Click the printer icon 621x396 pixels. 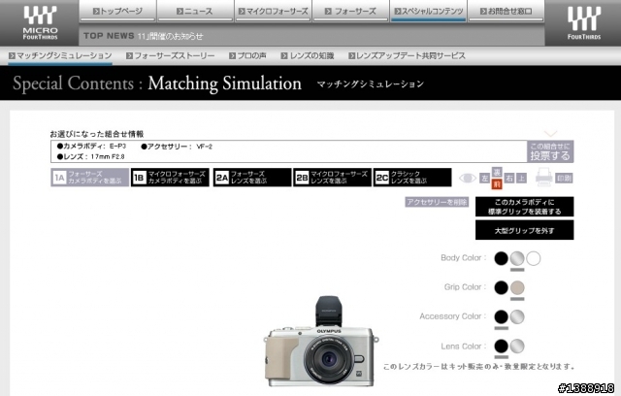(x=544, y=177)
